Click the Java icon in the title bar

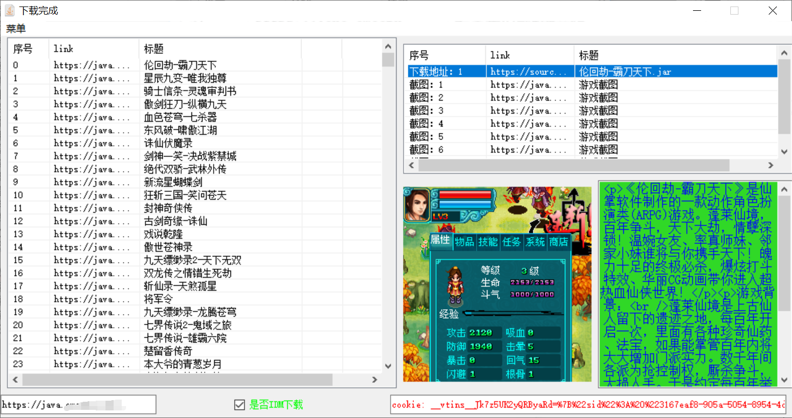pyautogui.click(x=10, y=10)
